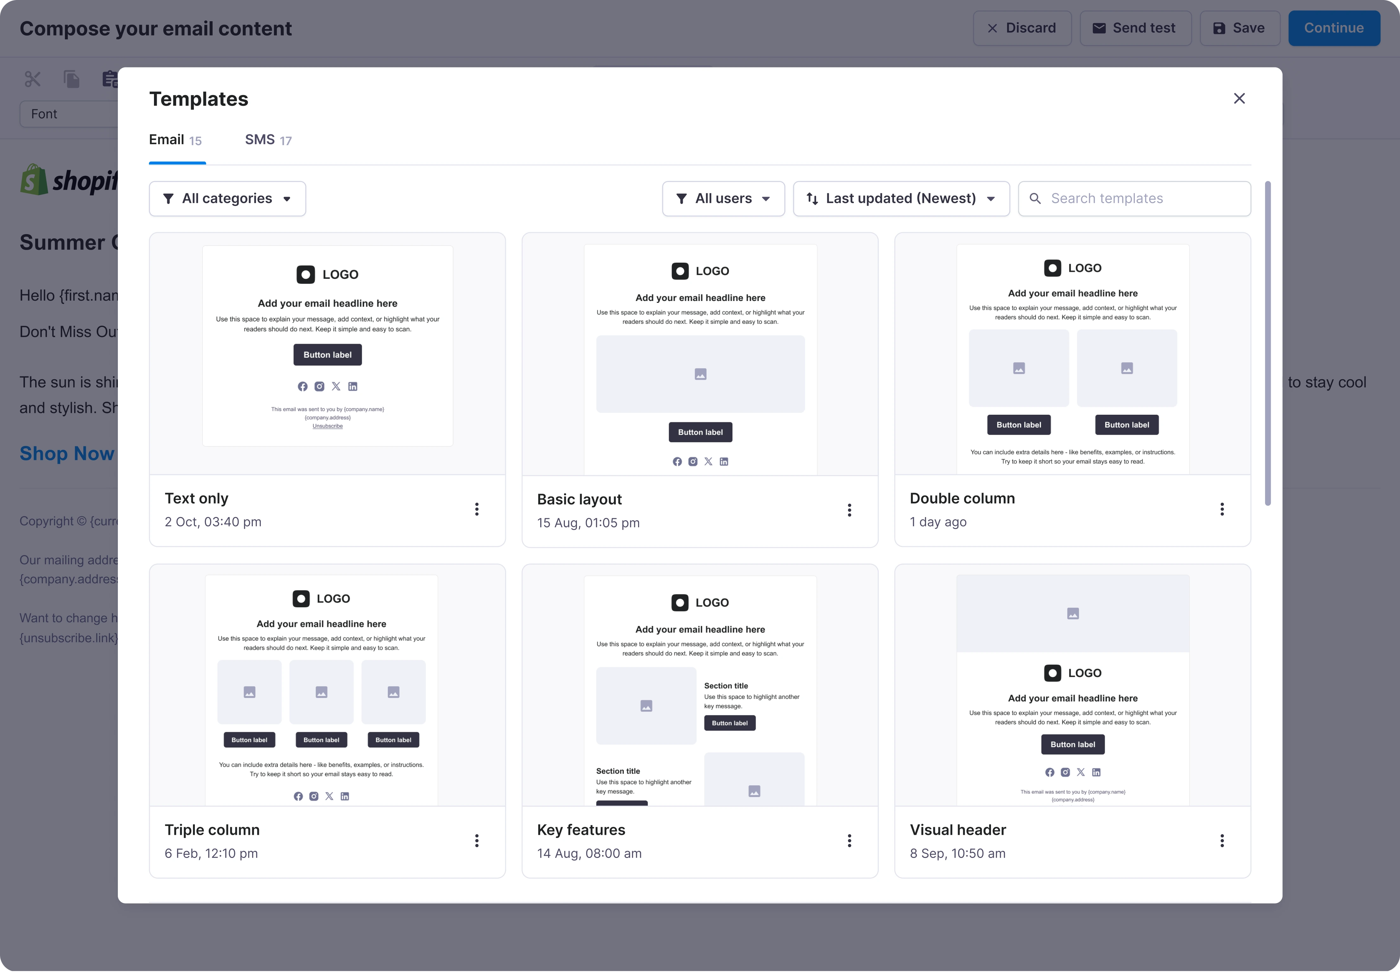Select the Key features template thumbnail

[700, 685]
